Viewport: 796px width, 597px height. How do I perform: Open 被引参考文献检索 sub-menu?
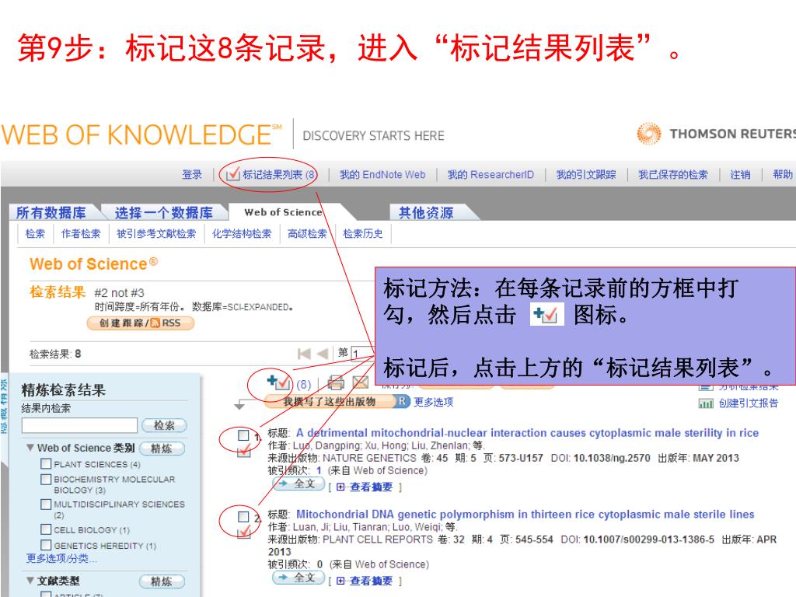tap(155, 233)
